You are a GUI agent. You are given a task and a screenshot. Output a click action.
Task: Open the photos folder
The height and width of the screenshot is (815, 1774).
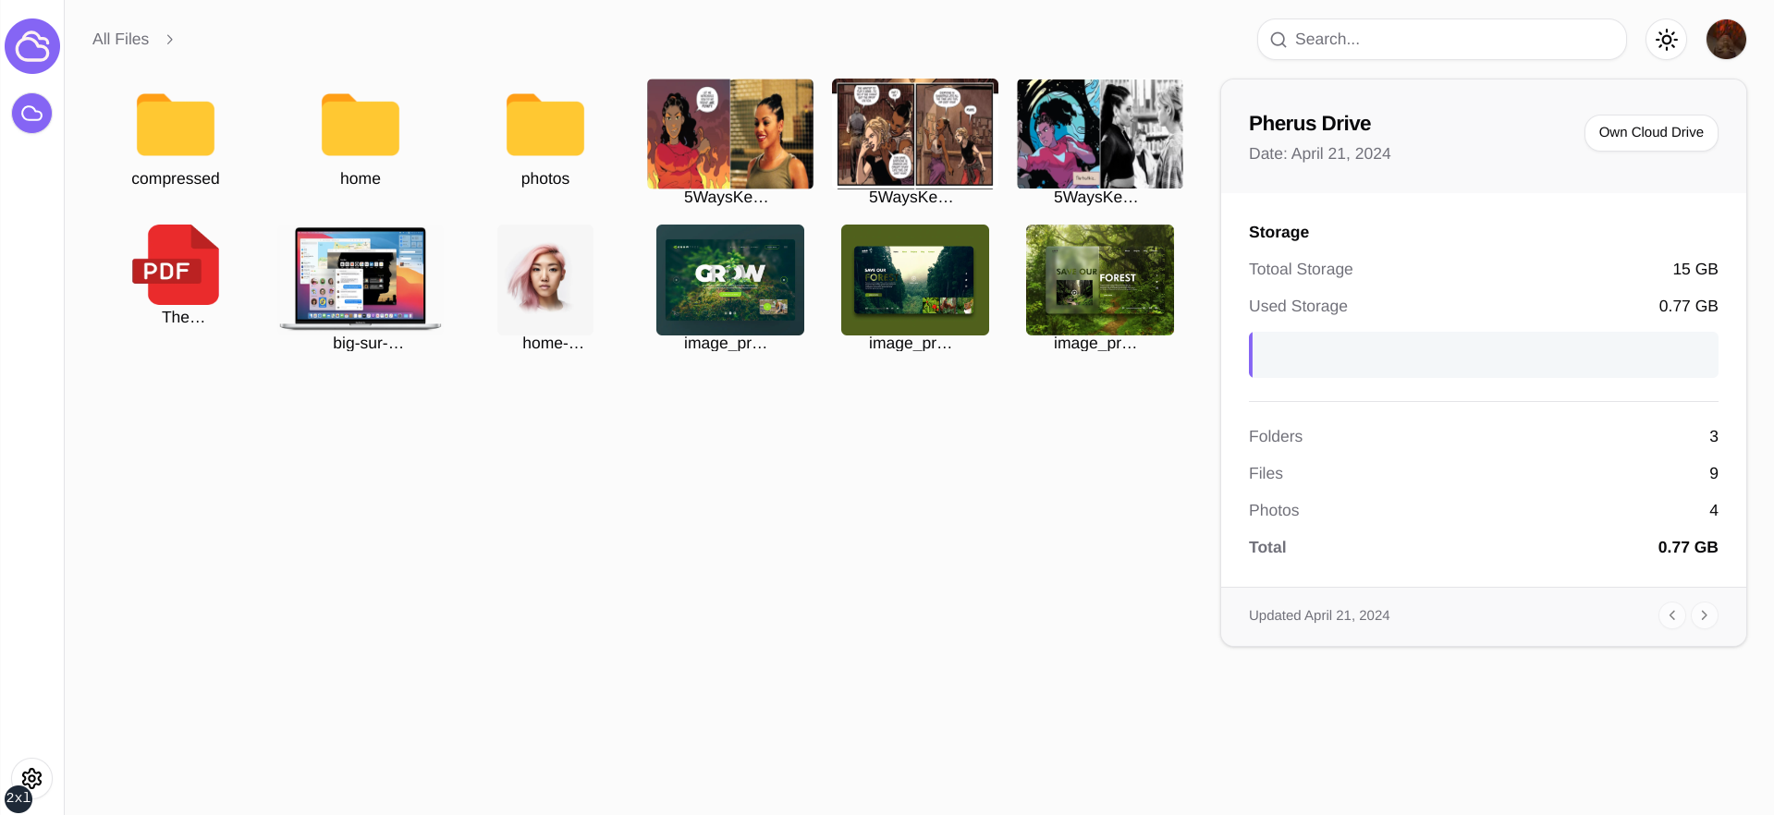(545, 125)
